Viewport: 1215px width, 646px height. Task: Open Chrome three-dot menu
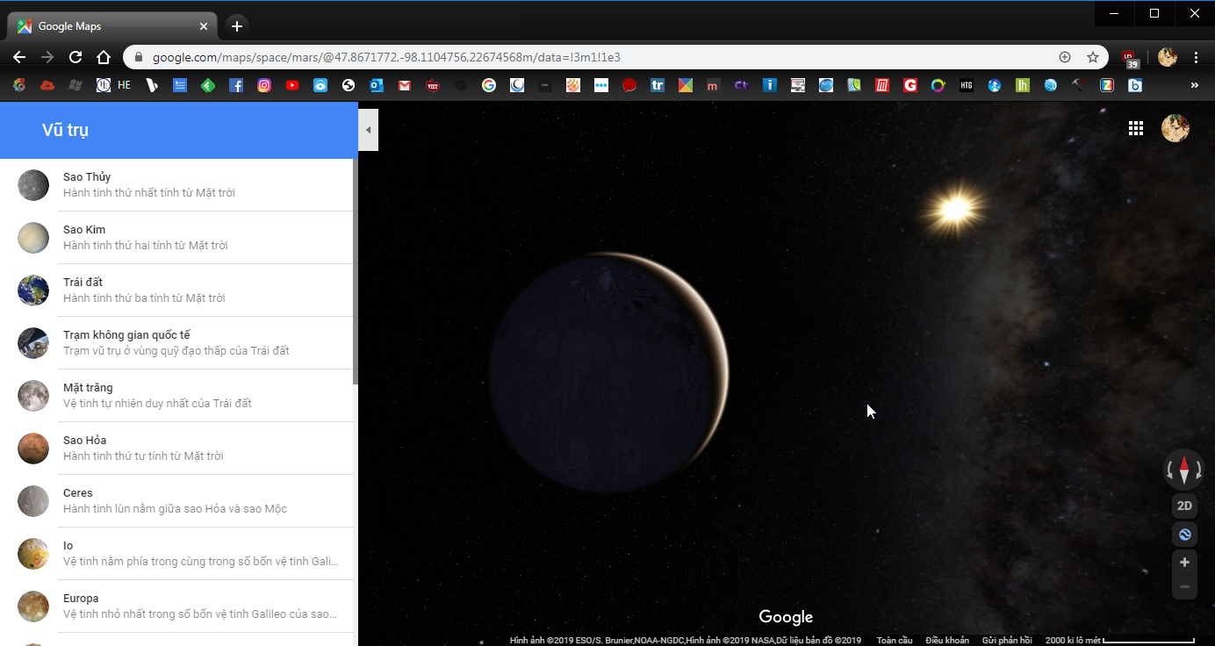[1197, 57]
